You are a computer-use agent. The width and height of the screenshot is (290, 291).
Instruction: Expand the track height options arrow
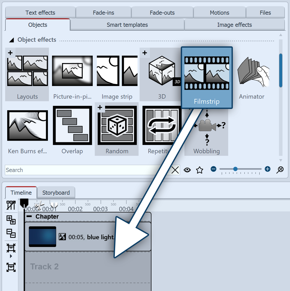tap(11, 256)
